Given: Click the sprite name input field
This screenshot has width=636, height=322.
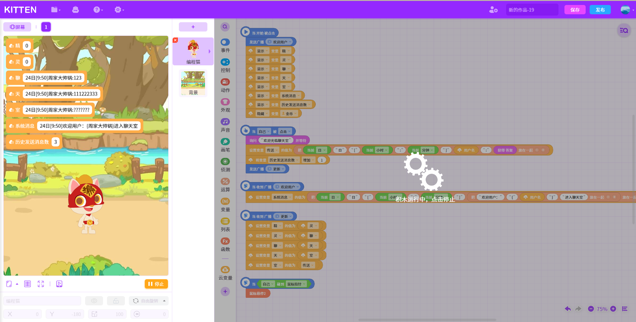Looking at the screenshot, I should [42, 301].
